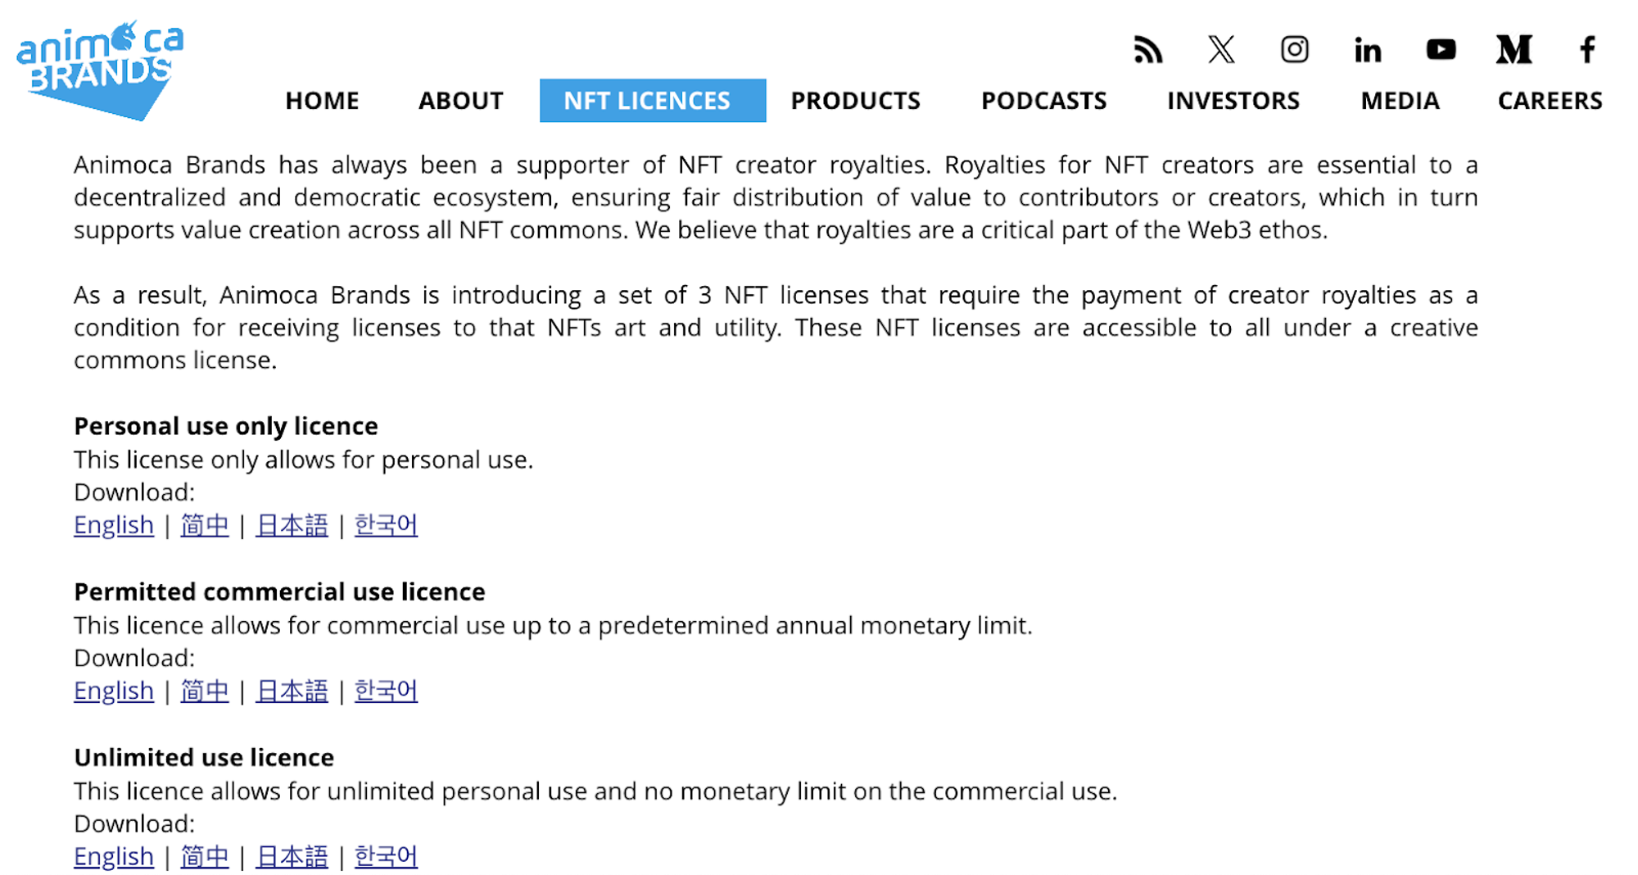Image resolution: width=1638 pixels, height=875 pixels.
Task: Navigate to PODCASTS
Action: [x=1043, y=101]
